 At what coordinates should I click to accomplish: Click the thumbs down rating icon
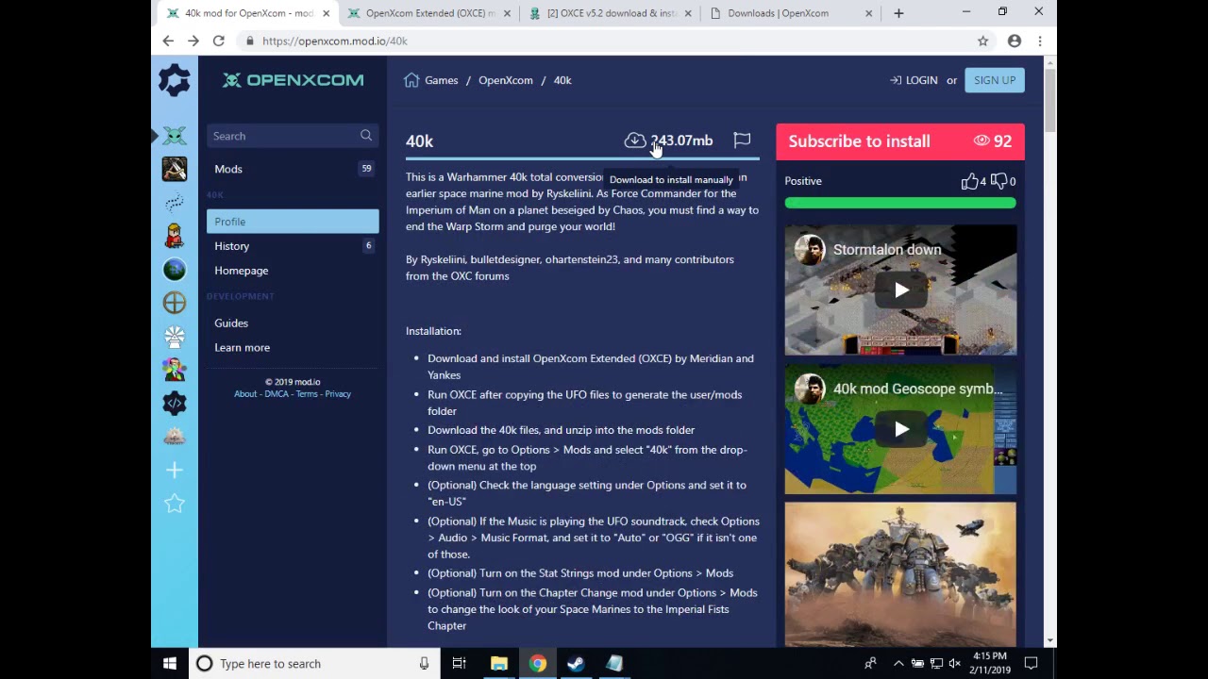pyautogui.click(x=998, y=181)
